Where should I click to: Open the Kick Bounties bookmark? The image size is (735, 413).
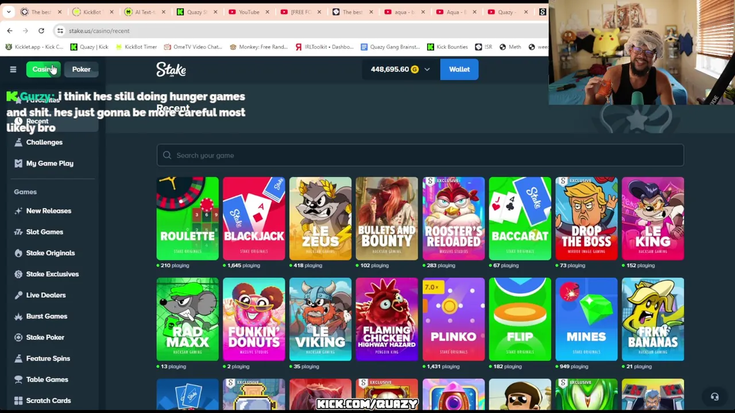pos(447,47)
